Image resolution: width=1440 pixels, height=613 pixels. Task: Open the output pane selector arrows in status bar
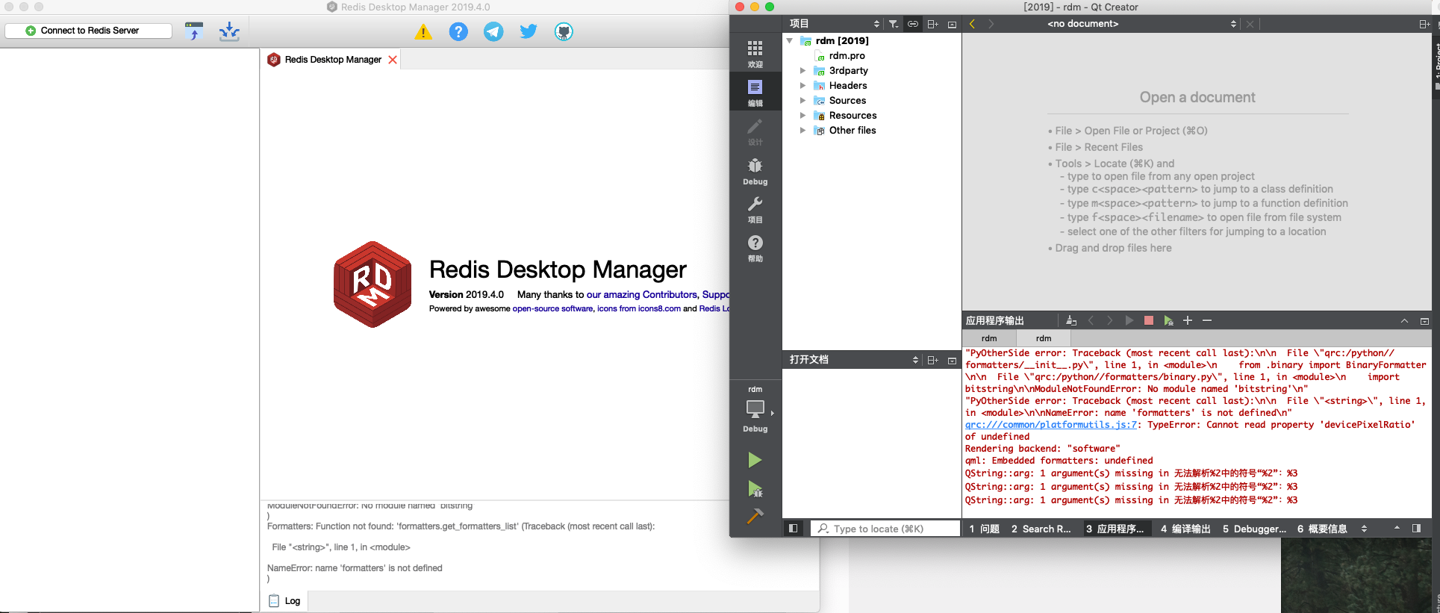[x=1364, y=529]
